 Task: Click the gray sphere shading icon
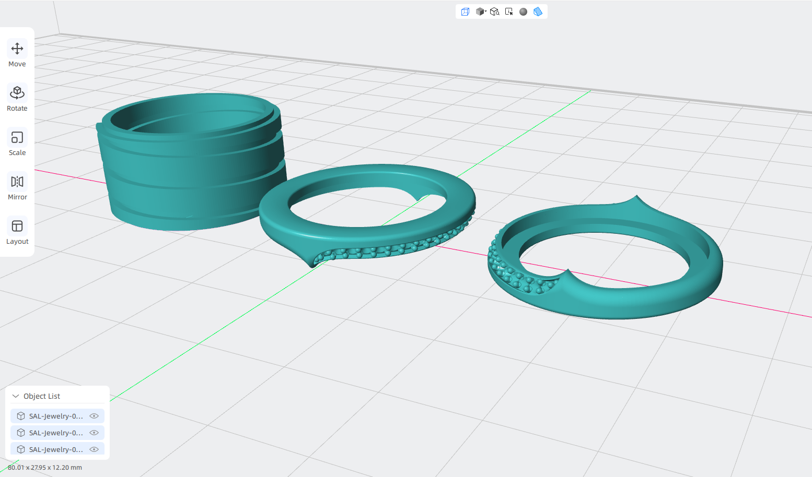tap(523, 11)
